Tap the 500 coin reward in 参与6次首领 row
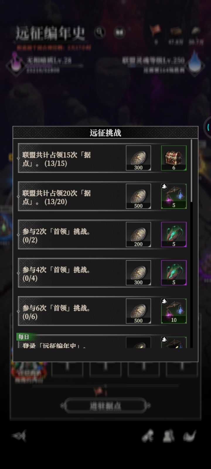211x469 pixels. point(138,311)
